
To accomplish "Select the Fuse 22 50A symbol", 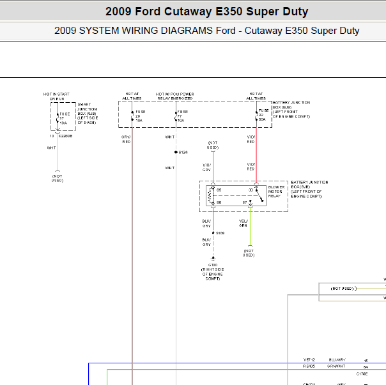I will coord(256,116).
